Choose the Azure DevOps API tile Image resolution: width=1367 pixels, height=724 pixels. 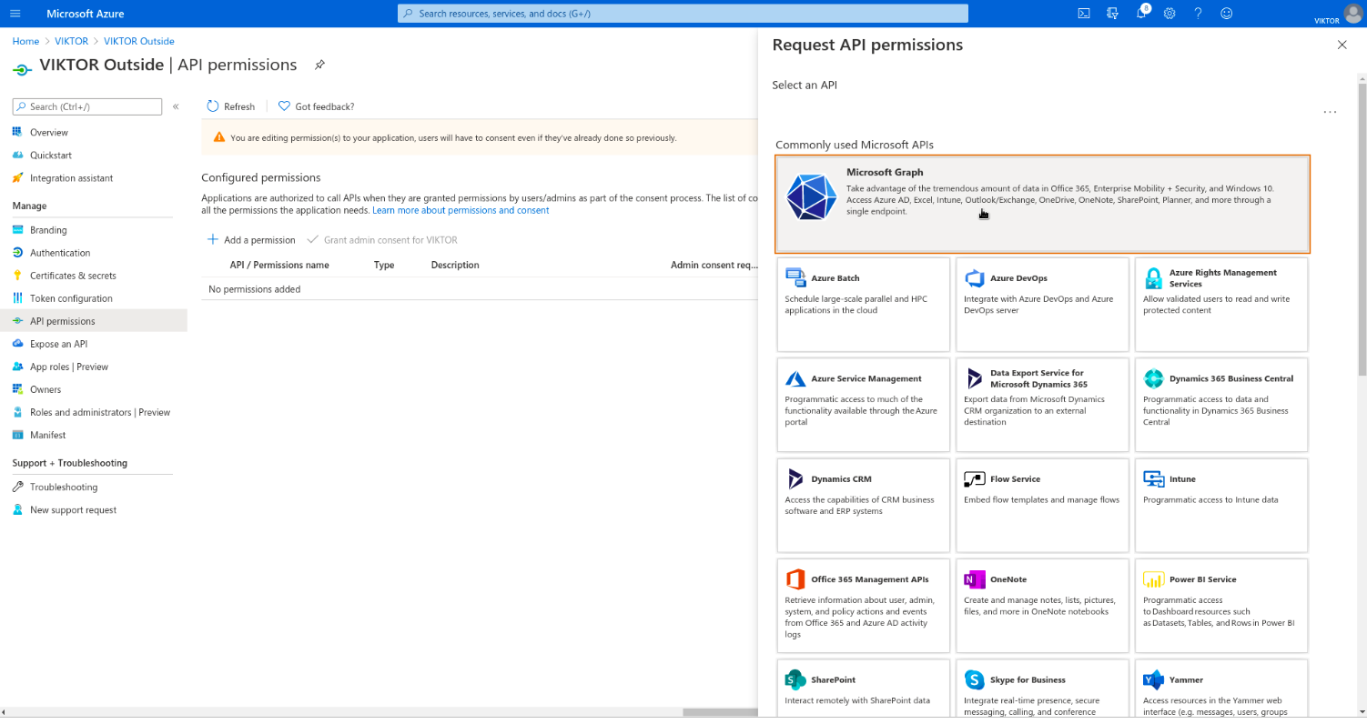pos(1041,305)
